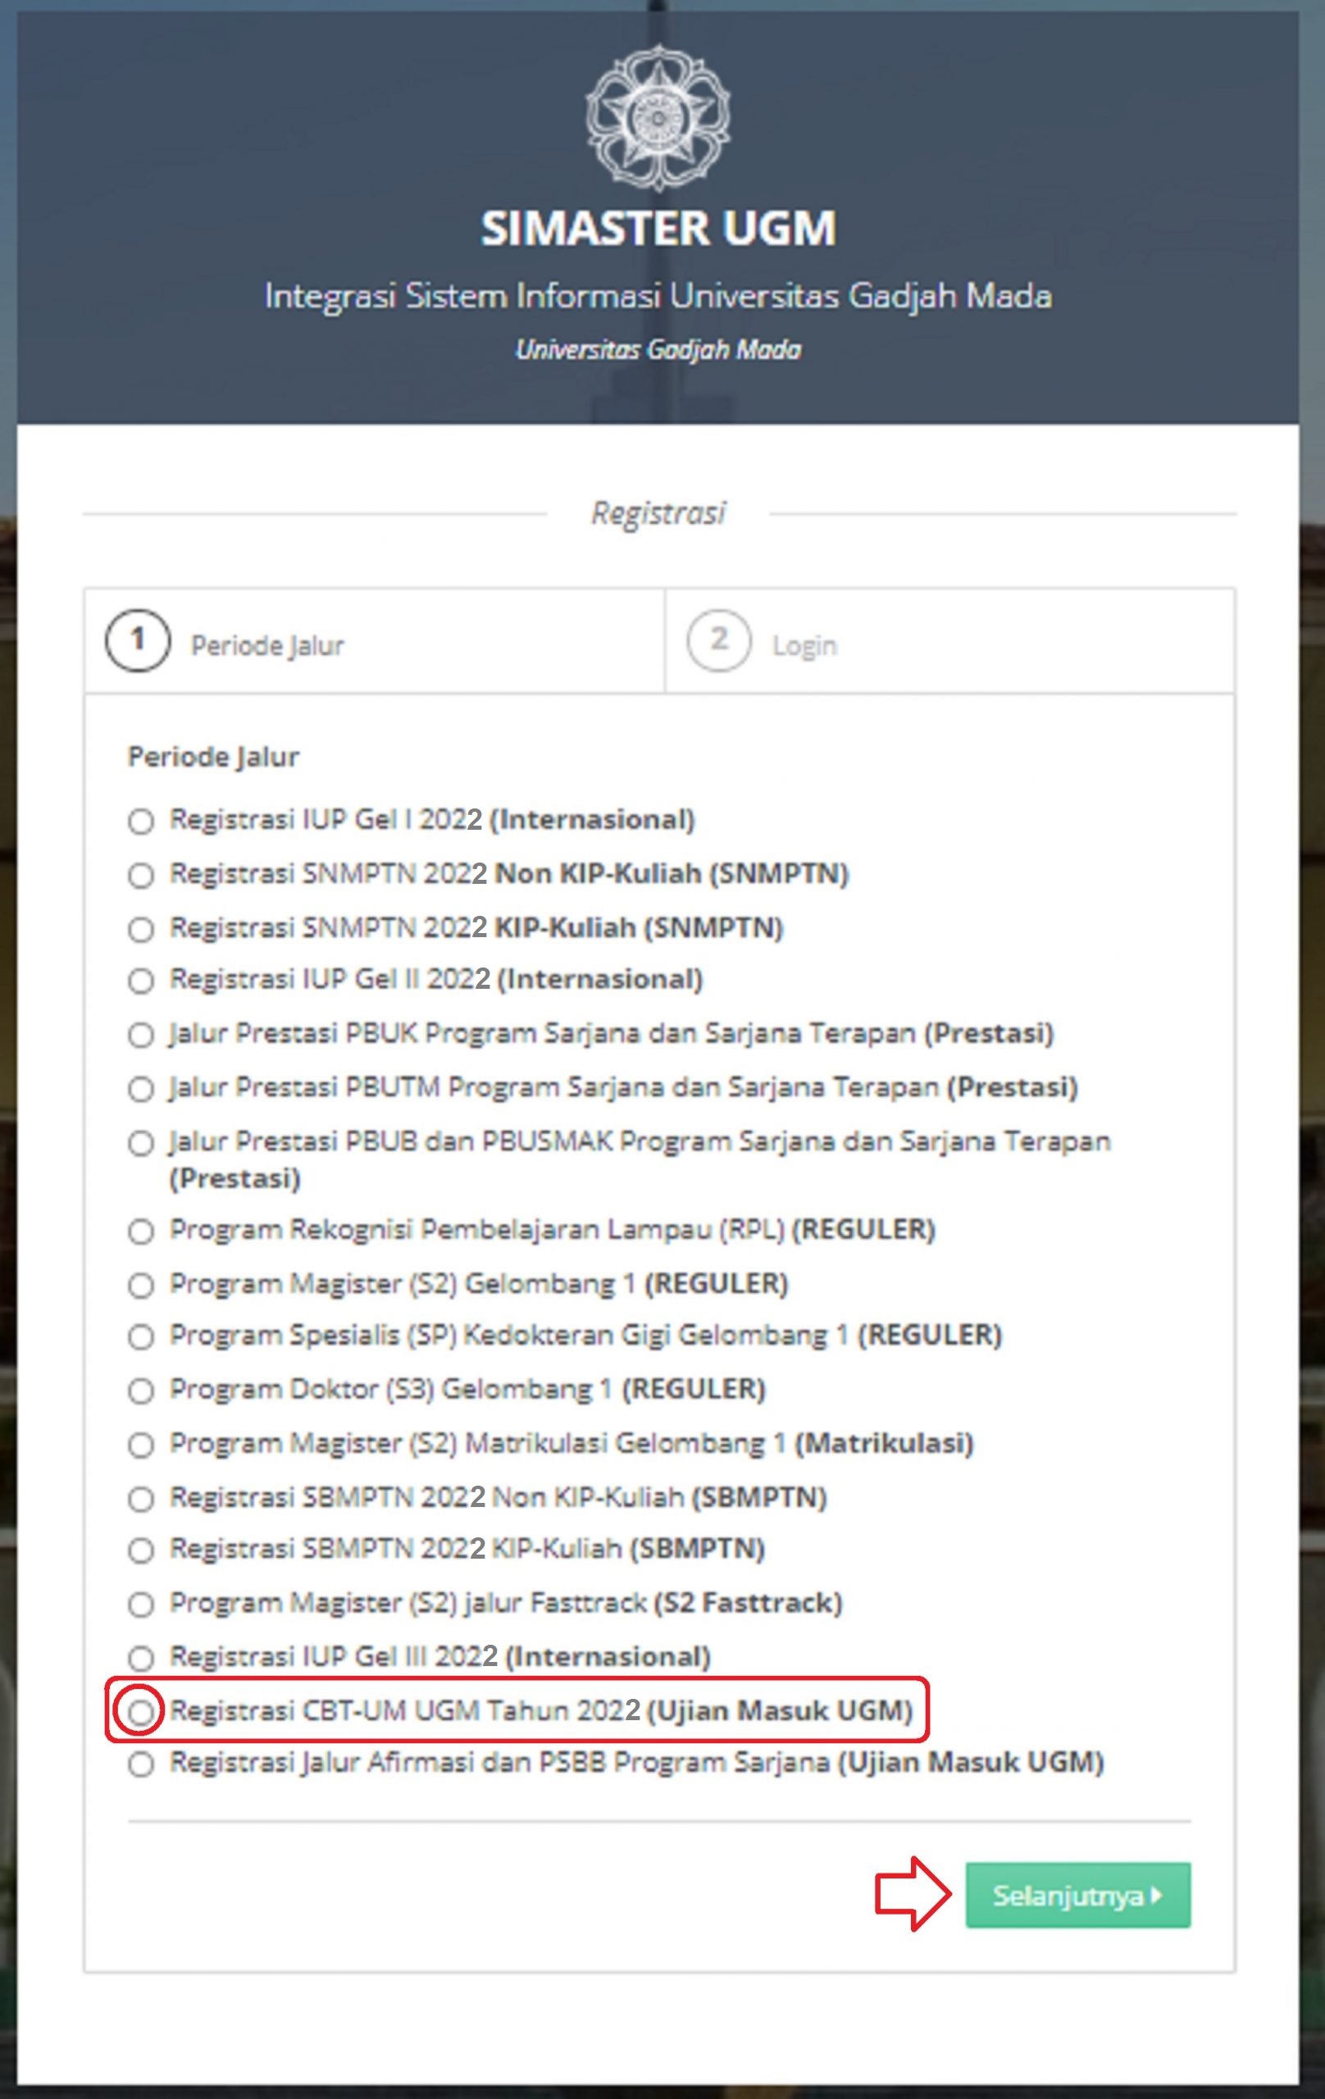Click 'Integrasi Sistem Informasi Universitas Gadjah Mada' text
Image resolution: width=1325 pixels, height=2099 pixels.
[x=658, y=296]
